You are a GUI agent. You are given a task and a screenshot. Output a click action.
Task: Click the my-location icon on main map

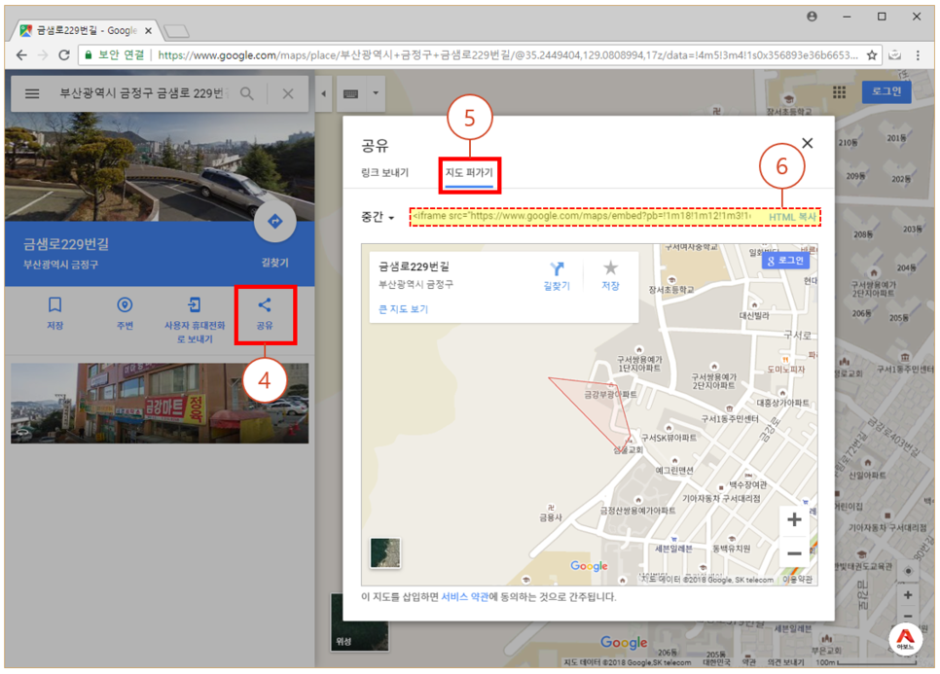(x=908, y=571)
